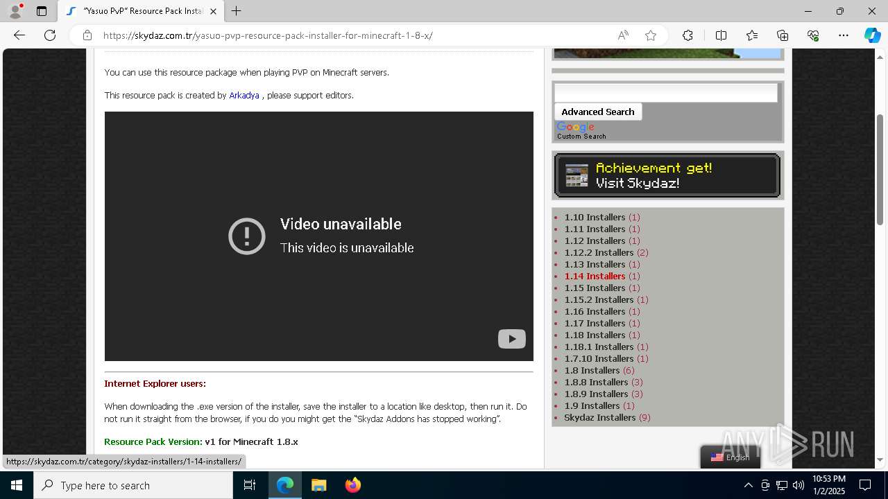Open the Windows Start menu
The image size is (888, 499).
tap(17, 485)
